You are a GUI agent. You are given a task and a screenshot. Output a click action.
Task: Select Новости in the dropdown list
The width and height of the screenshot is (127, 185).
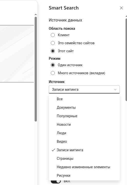84,124
